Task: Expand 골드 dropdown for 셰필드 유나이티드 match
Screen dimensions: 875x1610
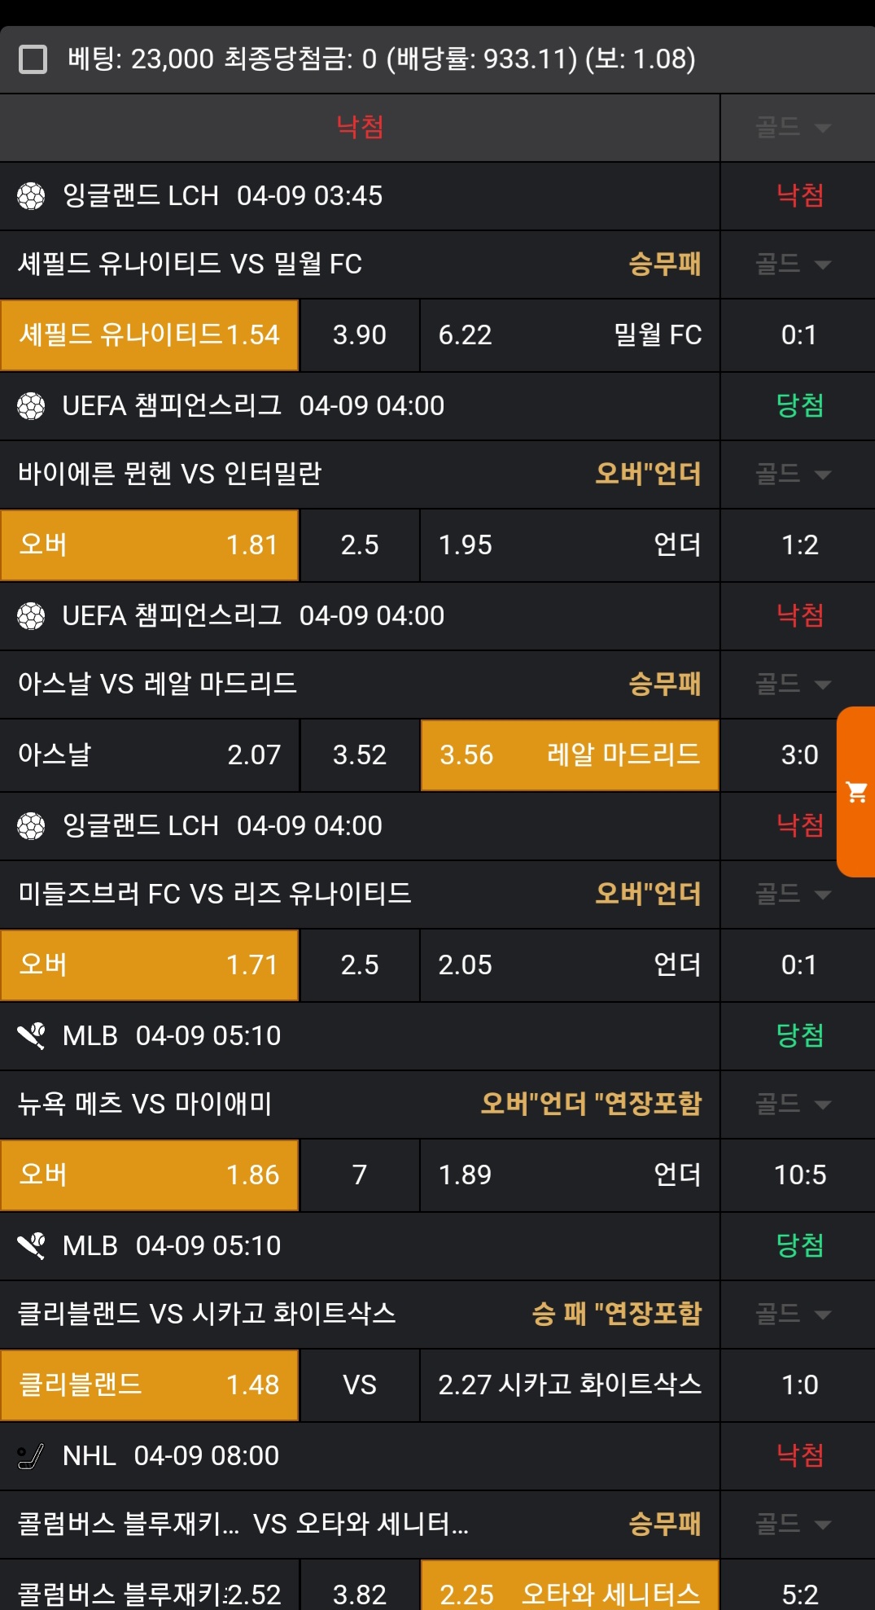Action: [x=794, y=265]
